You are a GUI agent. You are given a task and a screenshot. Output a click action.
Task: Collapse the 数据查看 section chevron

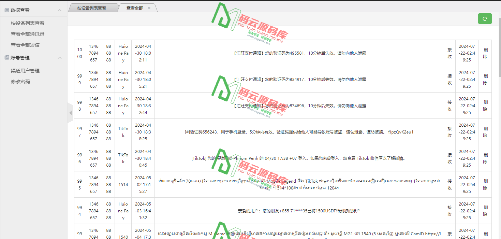(x=60, y=10)
